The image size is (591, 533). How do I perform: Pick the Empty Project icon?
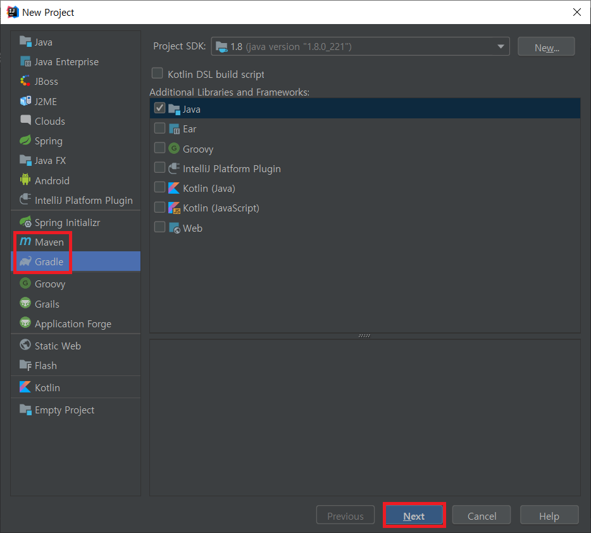coord(25,409)
